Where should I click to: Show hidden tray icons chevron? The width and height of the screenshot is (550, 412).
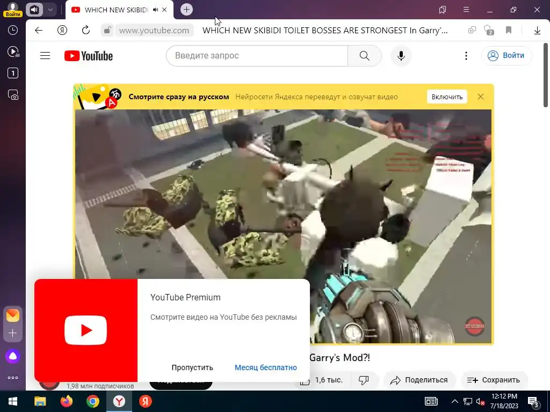(454, 401)
